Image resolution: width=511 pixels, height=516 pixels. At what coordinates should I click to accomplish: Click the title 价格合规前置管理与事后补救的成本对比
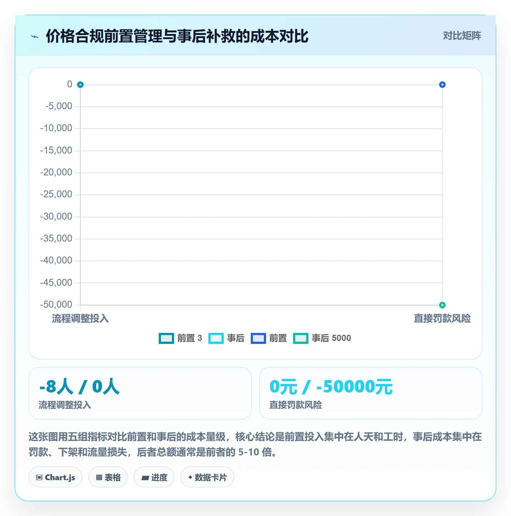click(177, 36)
